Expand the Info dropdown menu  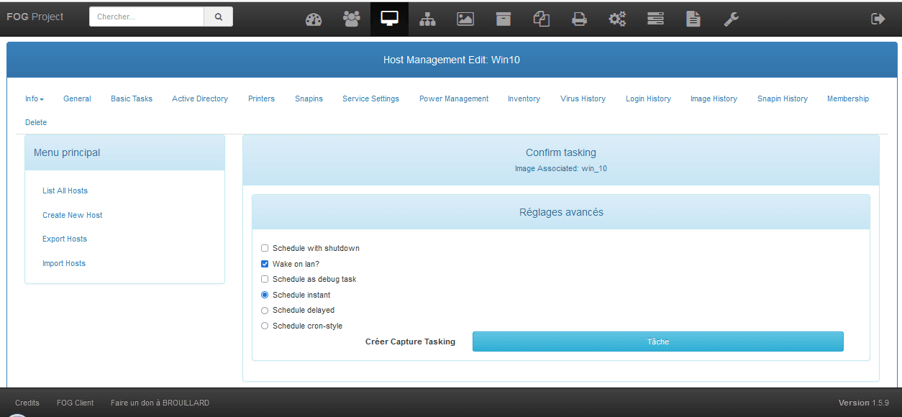click(35, 99)
